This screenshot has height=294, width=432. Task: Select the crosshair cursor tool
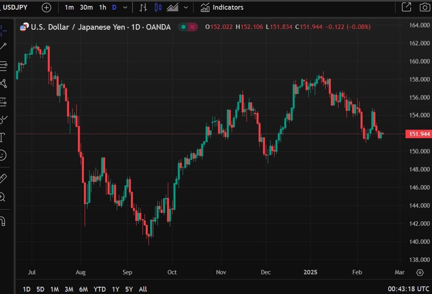pos(3,30)
